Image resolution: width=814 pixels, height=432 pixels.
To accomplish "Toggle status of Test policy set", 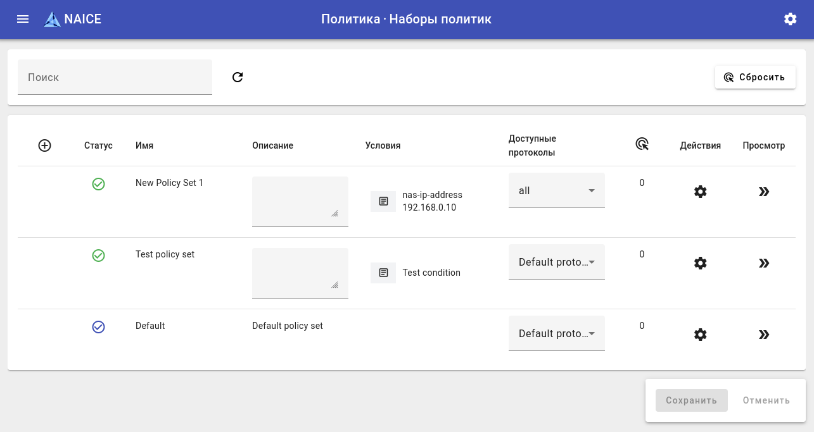I will (x=98, y=256).
